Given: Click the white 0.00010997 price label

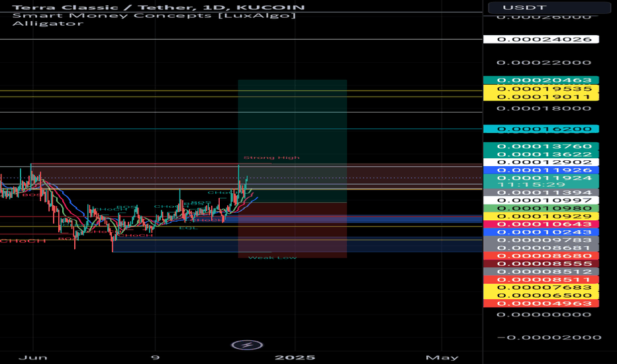Looking at the screenshot, I should [x=541, y=201].
